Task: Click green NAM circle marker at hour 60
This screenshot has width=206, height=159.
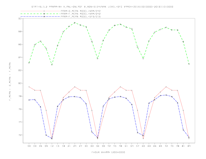Action: (x=143, y=59)
